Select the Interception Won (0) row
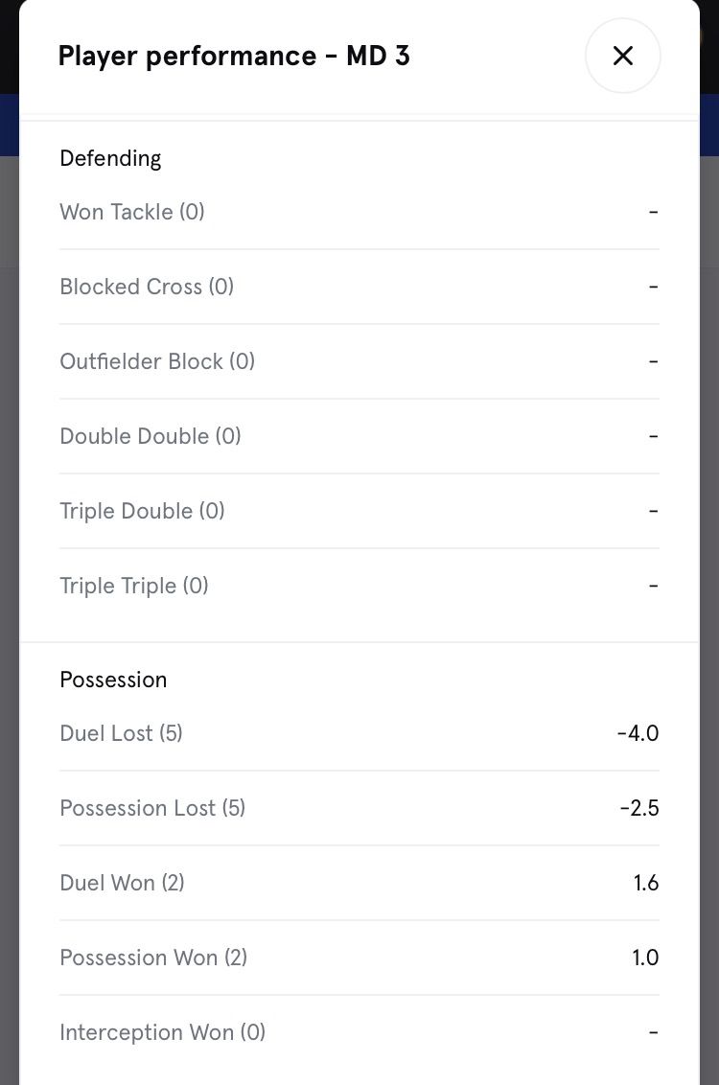Screen dimensions: 719x1085 point(163,1032)
